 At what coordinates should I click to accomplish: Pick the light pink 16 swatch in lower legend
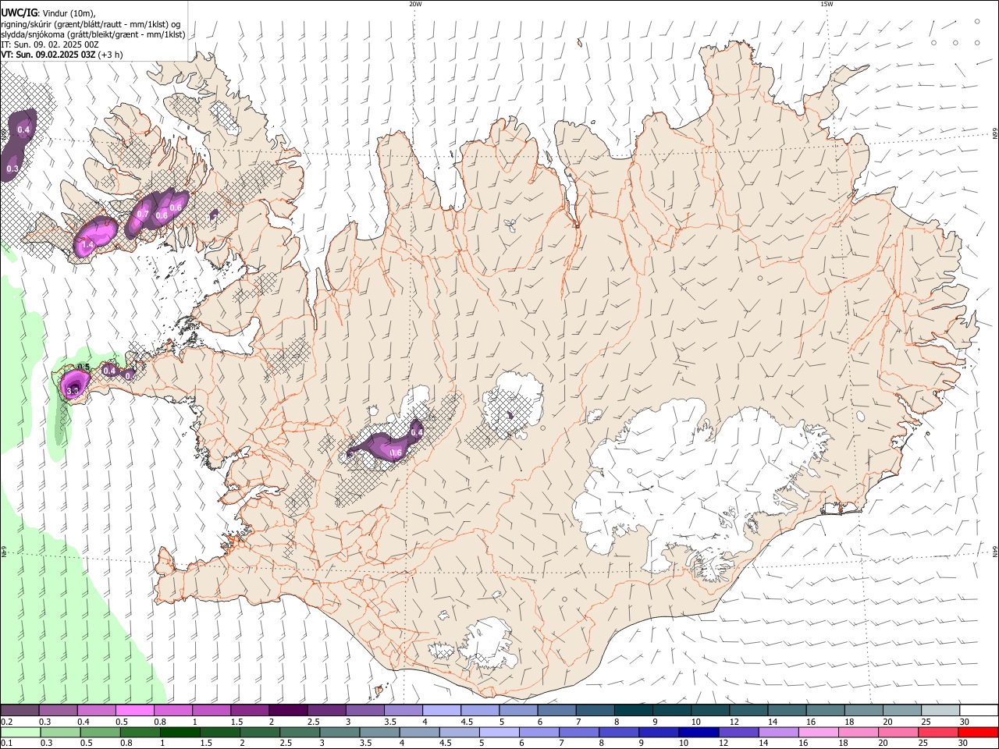(x=818, y=733)
